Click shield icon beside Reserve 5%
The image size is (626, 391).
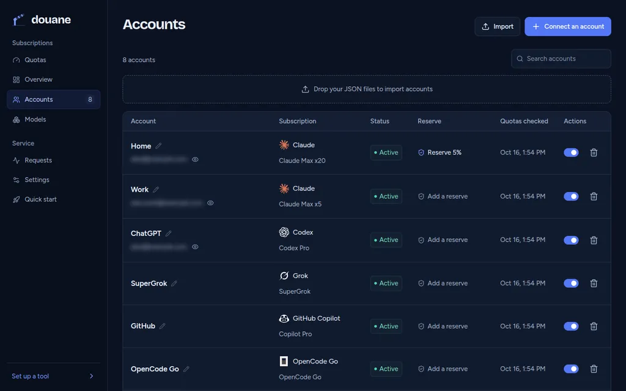click(421, 152)
